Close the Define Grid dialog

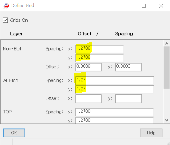(x=161, y=6)
